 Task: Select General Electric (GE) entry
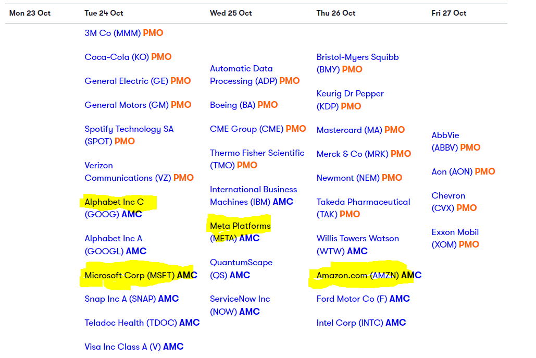point(127,81)
